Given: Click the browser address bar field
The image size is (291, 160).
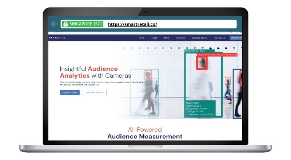Looking at the screenshot, I should (x=149, y=24).
